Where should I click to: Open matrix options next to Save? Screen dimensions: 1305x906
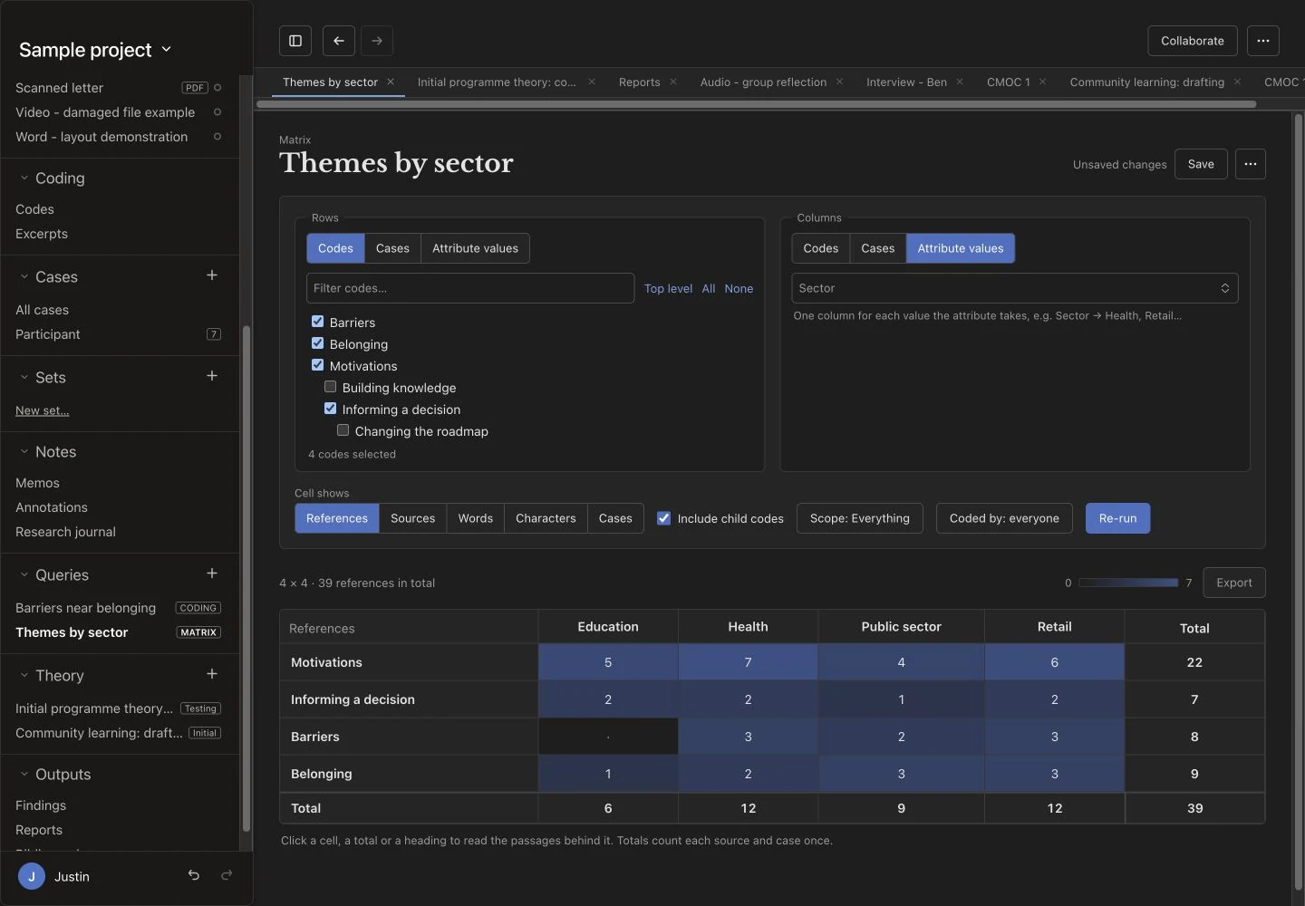[1251, 164]
